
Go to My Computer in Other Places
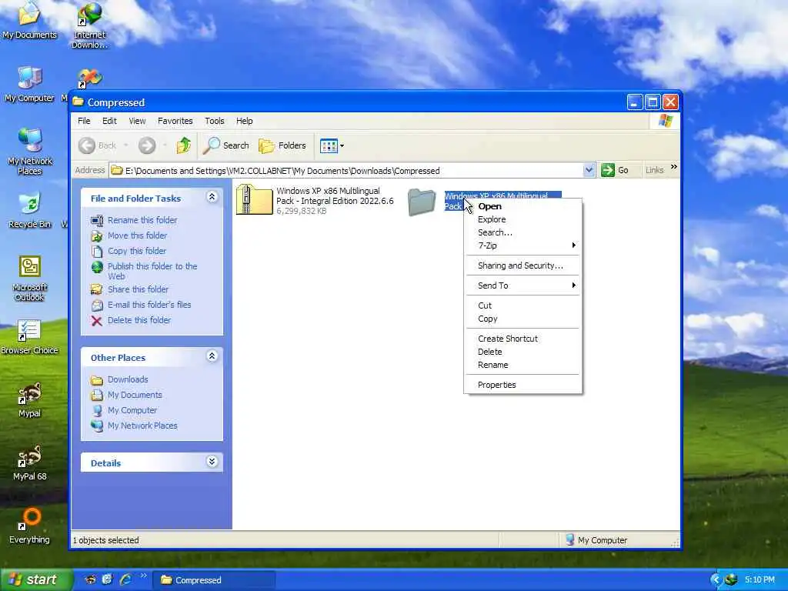click(x=132, y=411)
